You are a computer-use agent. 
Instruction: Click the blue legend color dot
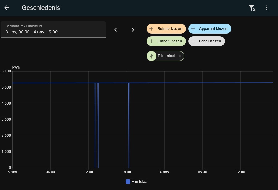pos(128,182)
